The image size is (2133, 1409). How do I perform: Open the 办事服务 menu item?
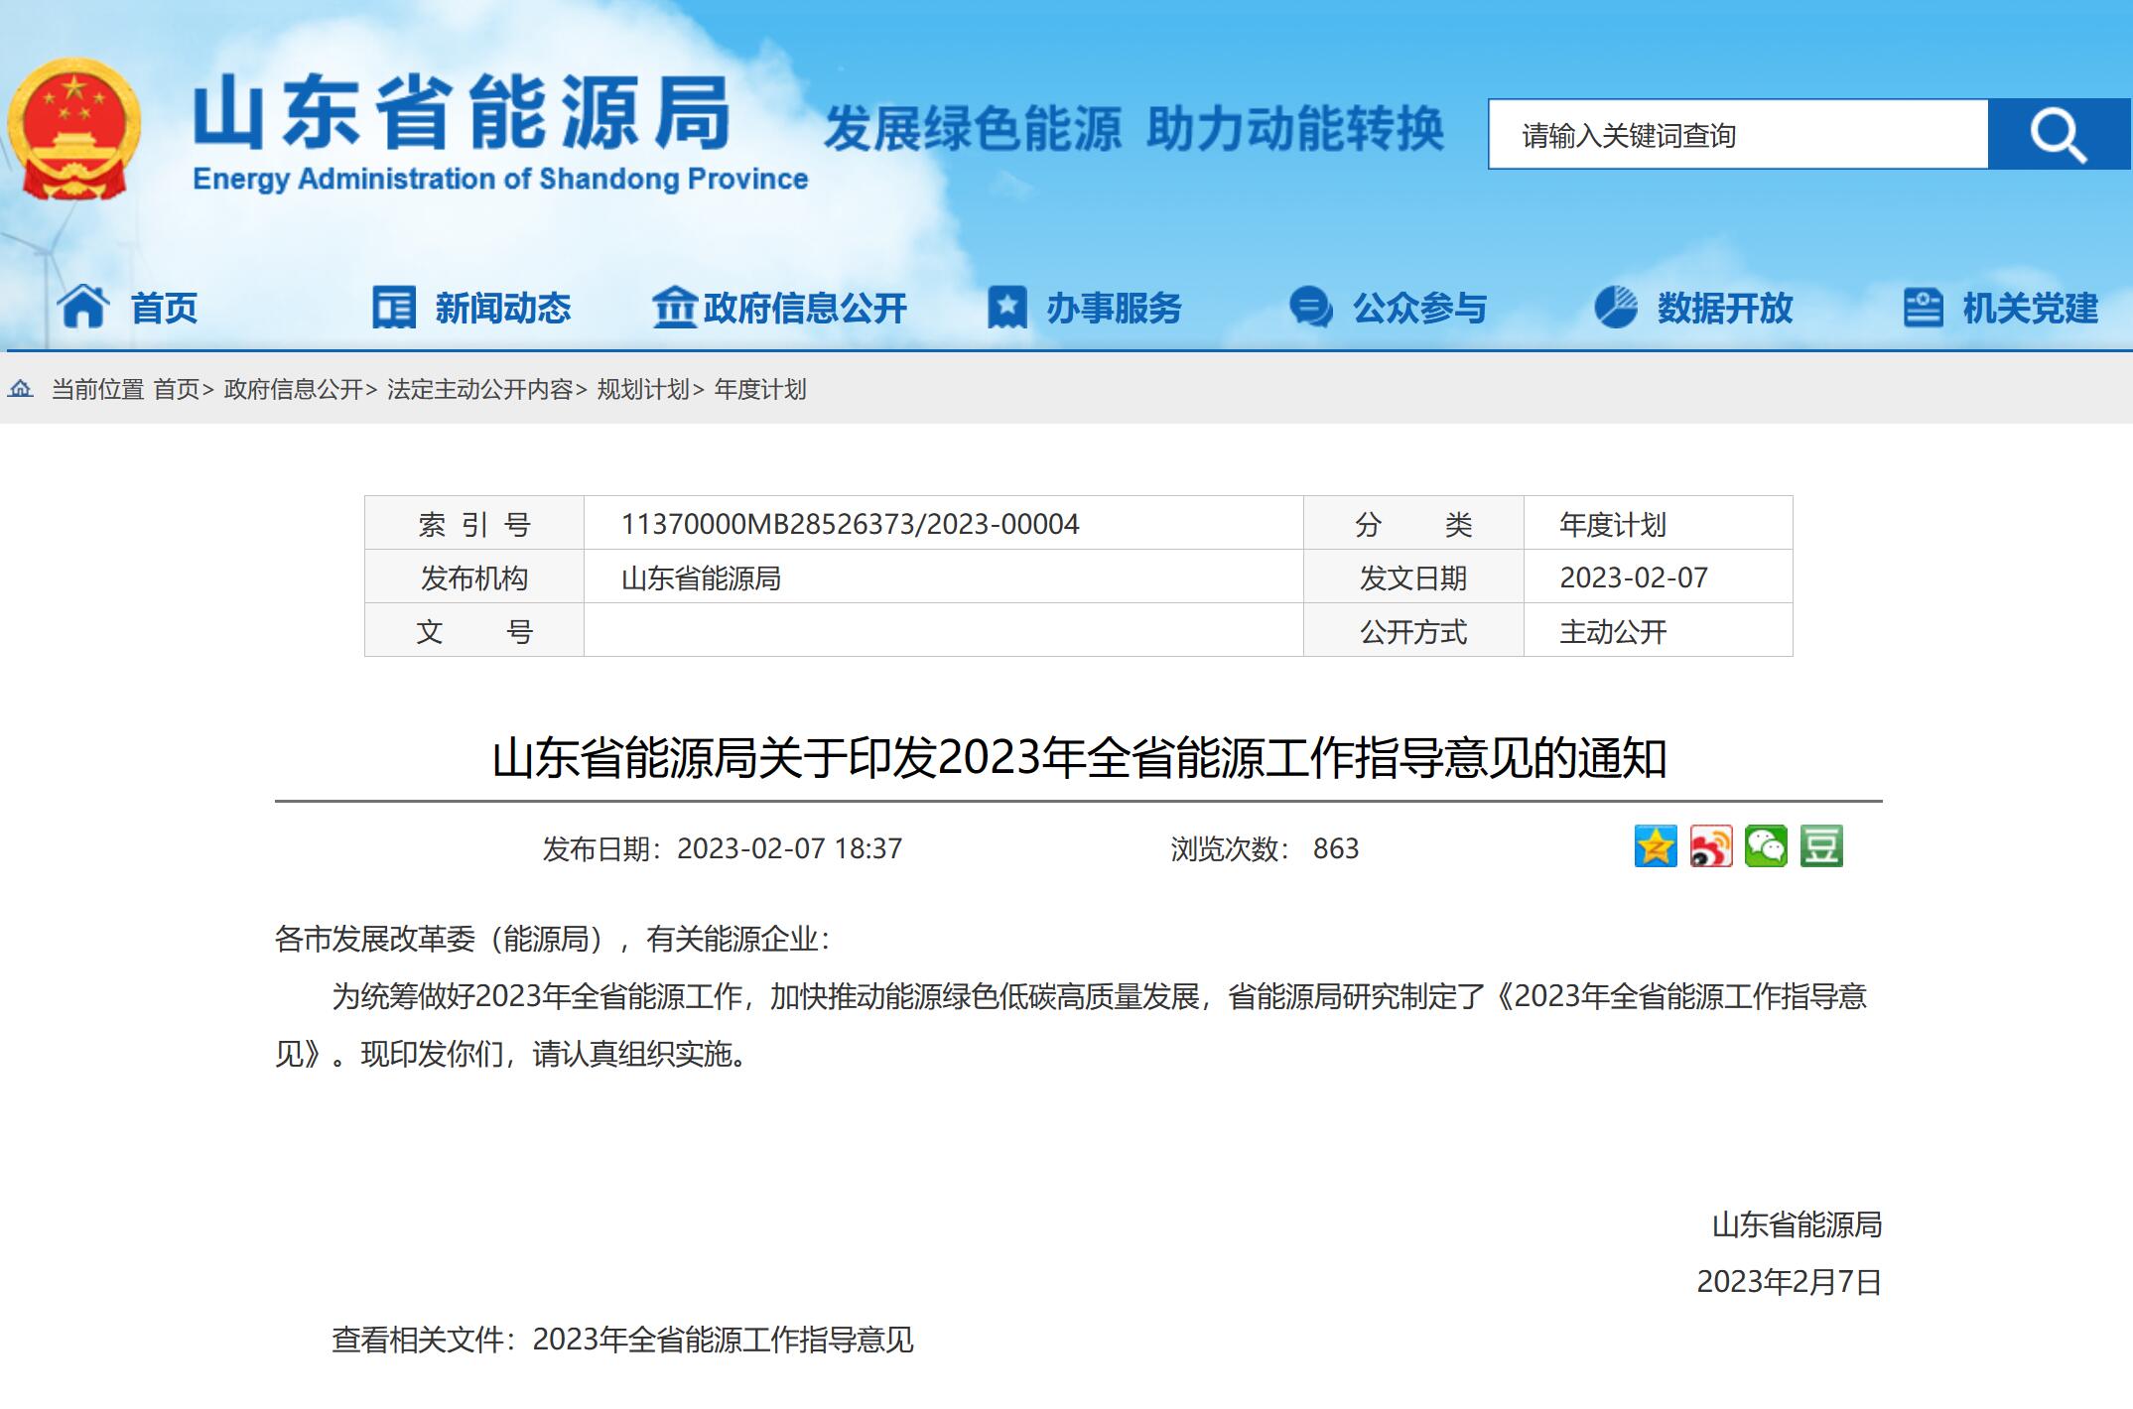1115,308
